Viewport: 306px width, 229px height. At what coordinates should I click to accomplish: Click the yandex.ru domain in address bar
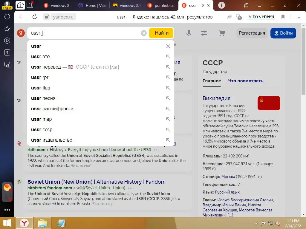pyautogui.click(x=63, y=17)
